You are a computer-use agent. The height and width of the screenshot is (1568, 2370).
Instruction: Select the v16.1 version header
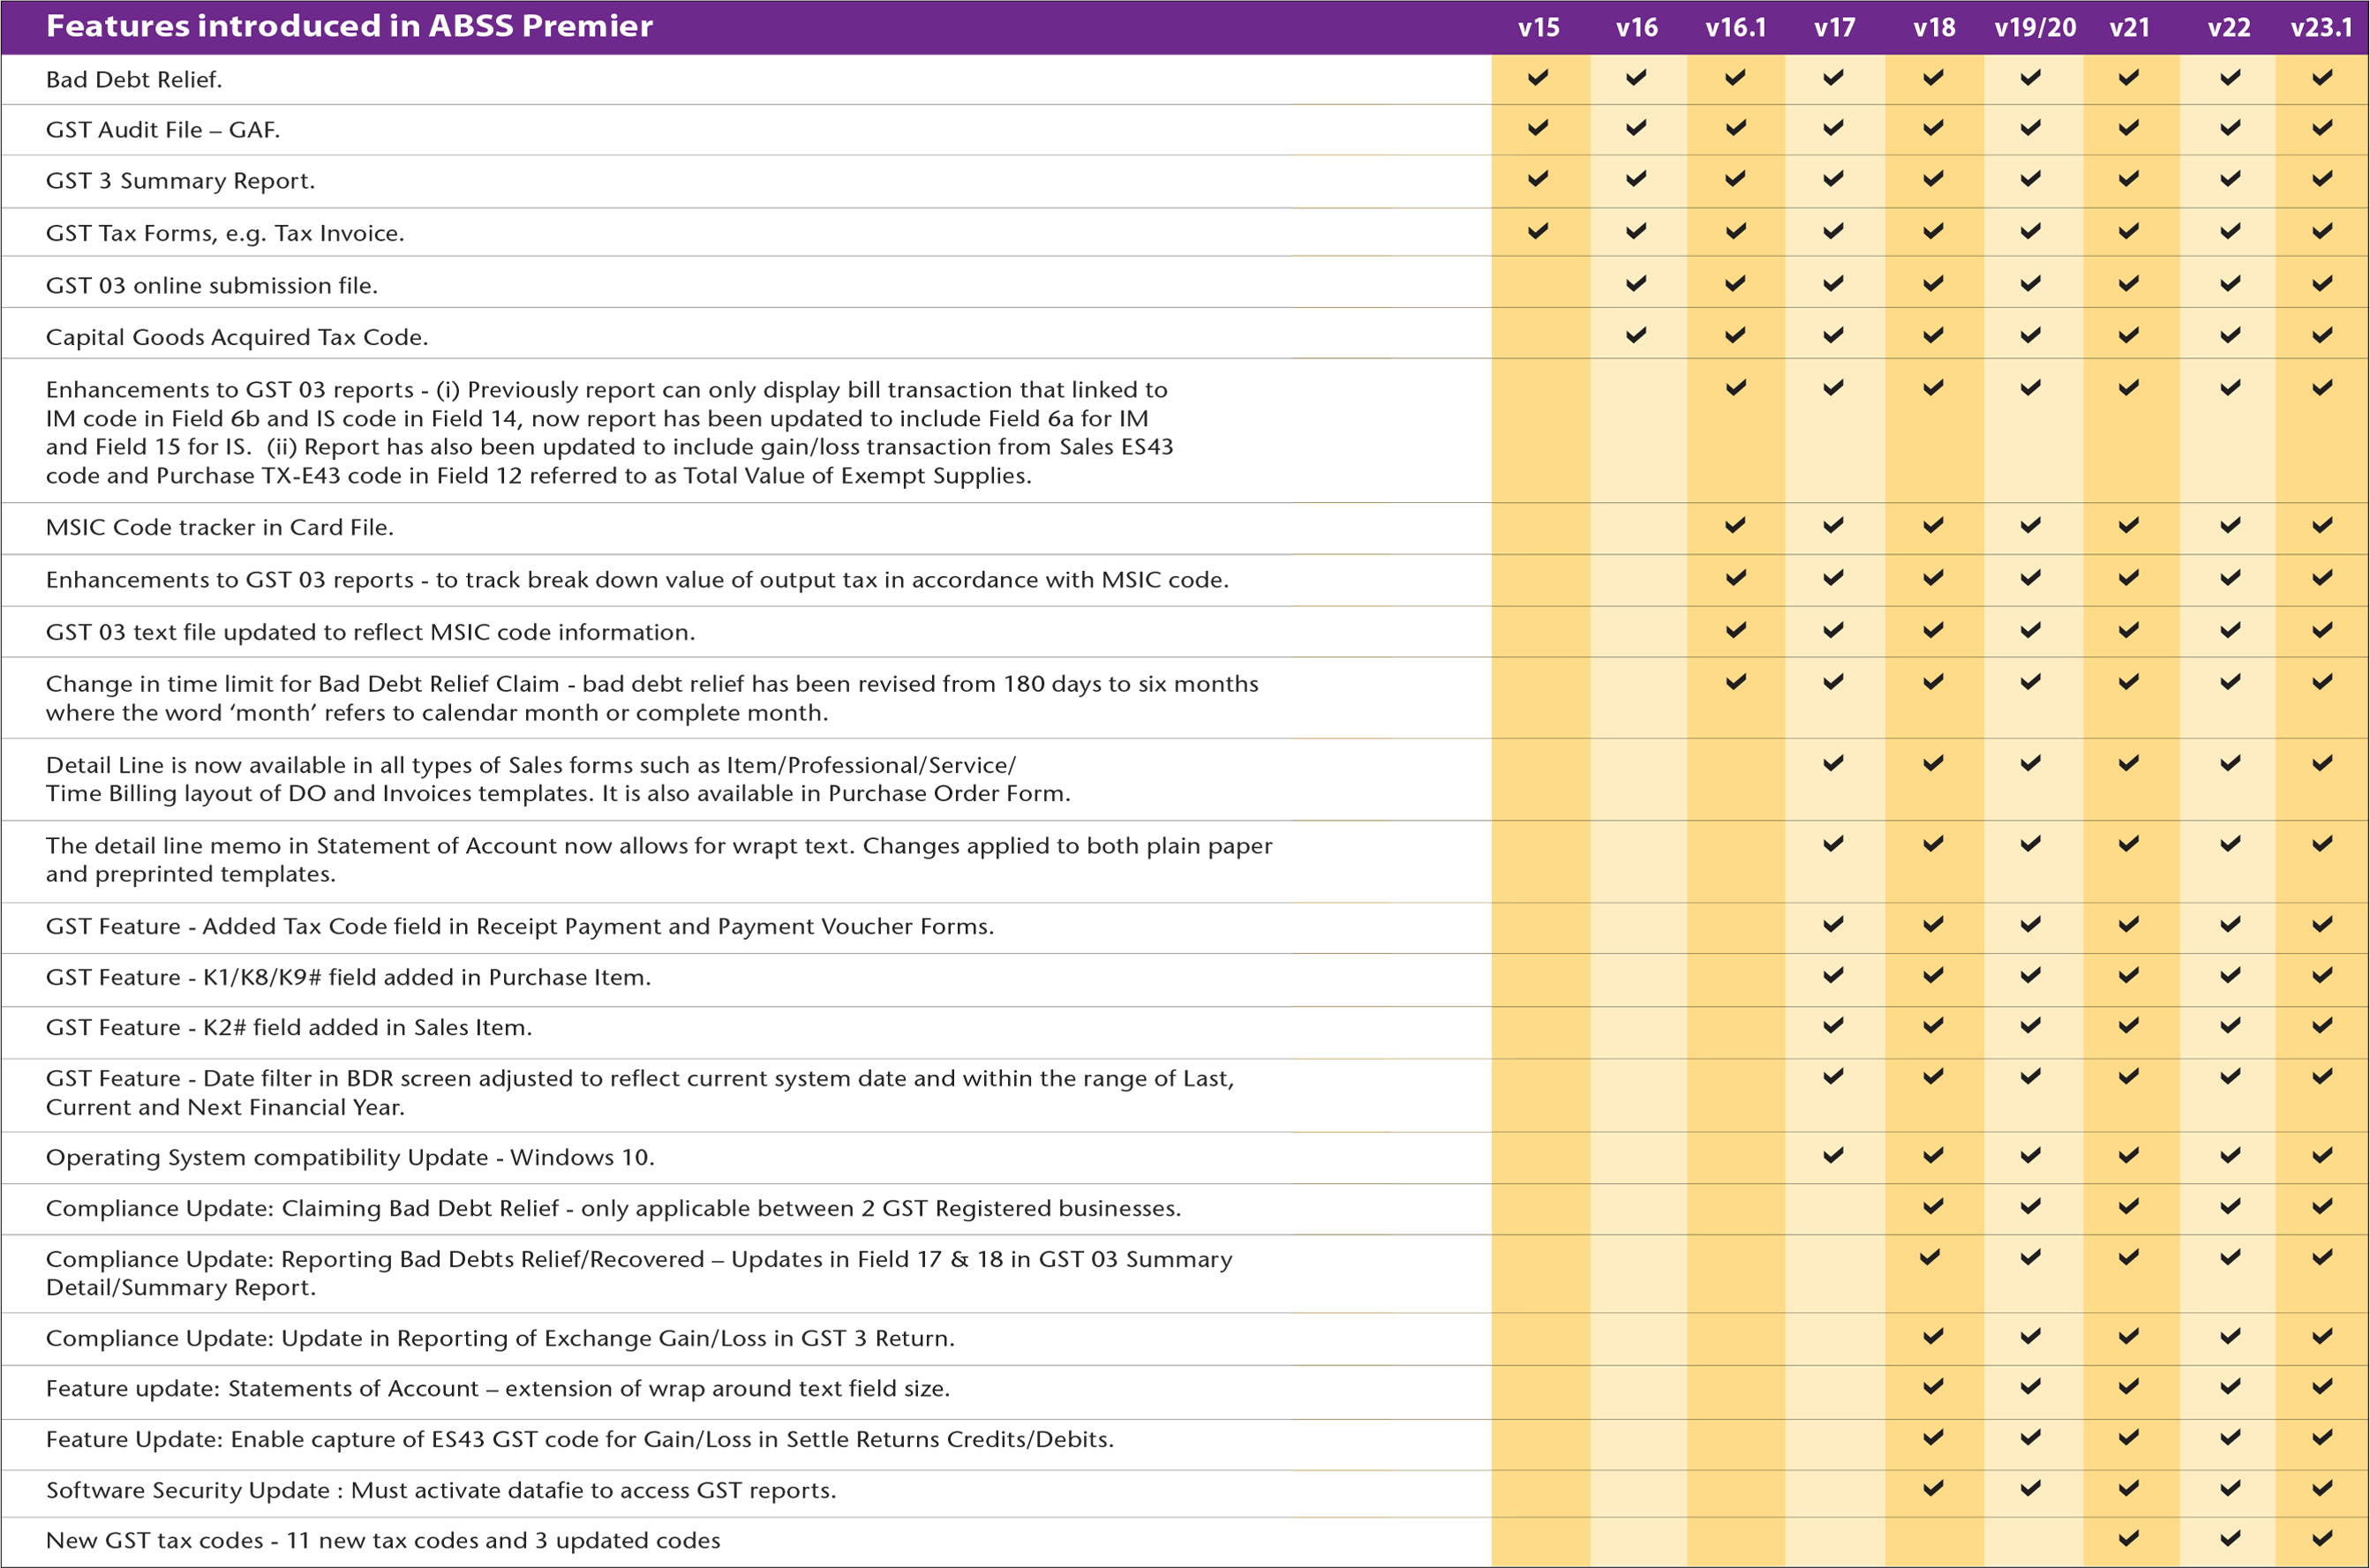point(1735,28)
